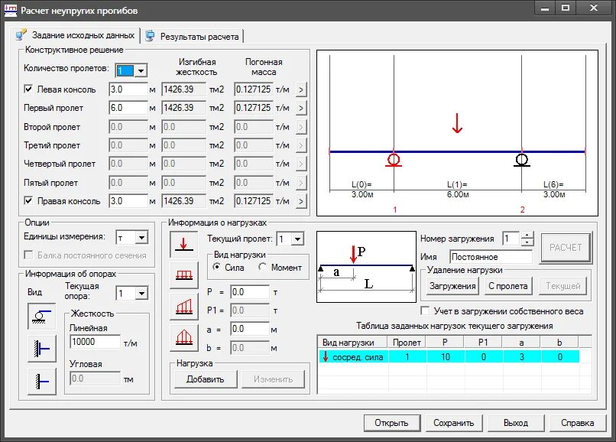Viewport: 616px width, 442px height.
Task: Open Количество пролетов dropdown
Action: 141,71
